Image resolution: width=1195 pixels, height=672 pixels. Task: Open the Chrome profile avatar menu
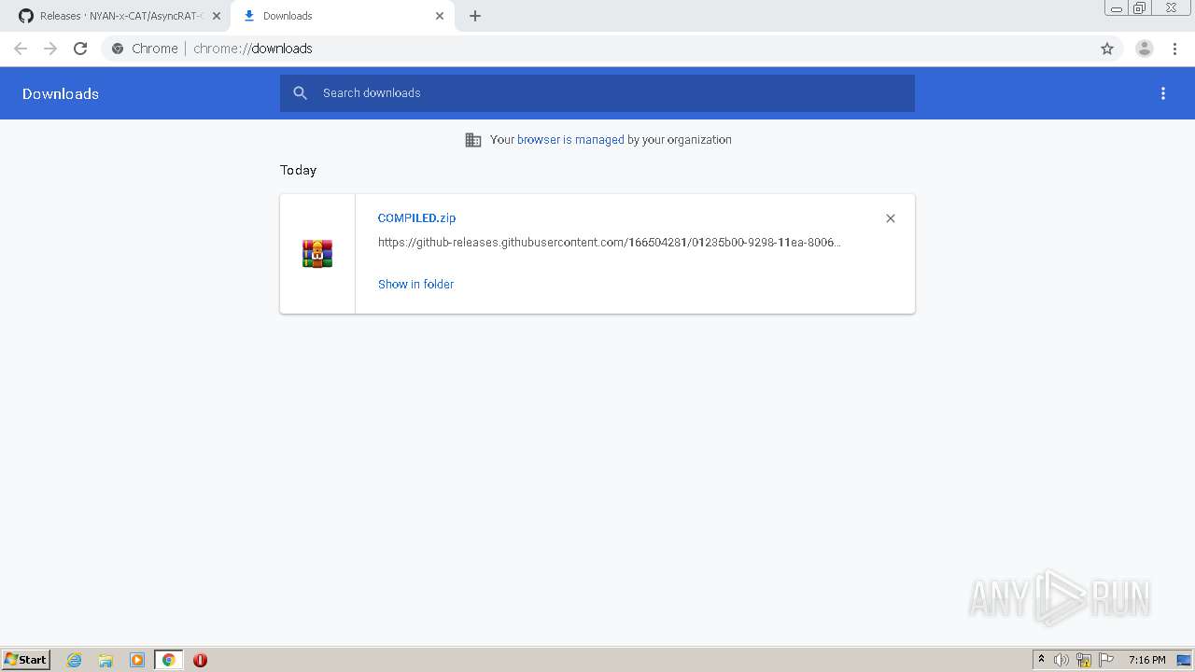(x=1145, y=49)
